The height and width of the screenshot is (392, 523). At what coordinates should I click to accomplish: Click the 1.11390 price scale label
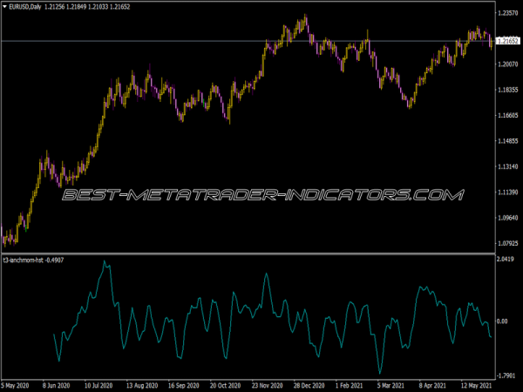coord(508,192)
